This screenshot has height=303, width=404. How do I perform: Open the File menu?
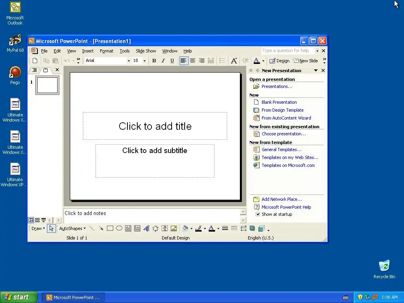click(44, 51)
